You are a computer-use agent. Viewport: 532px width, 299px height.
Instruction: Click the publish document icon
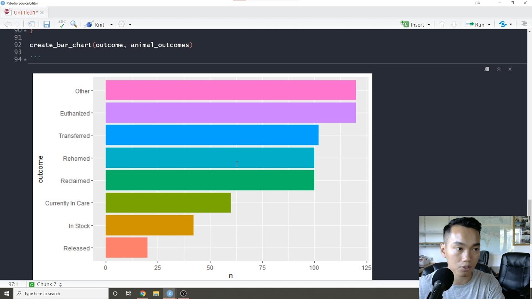(502, 25)
